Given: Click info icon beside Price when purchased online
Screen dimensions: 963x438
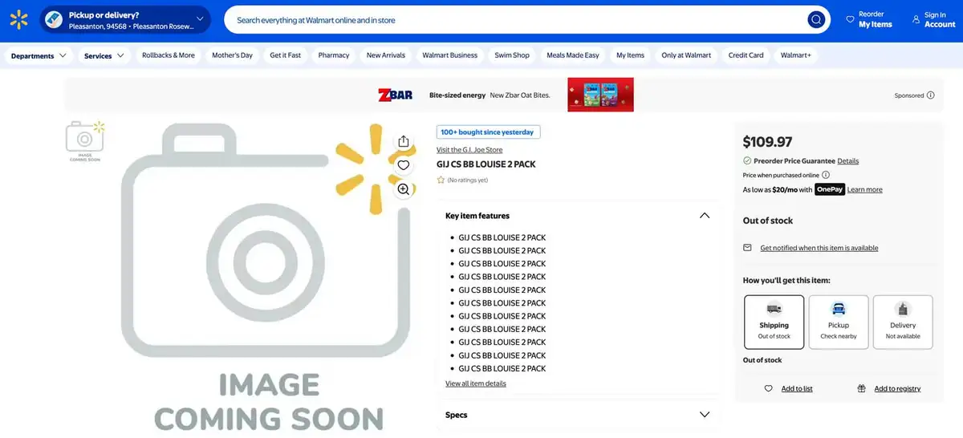Looking at the screenshot, I should [826, 175].
